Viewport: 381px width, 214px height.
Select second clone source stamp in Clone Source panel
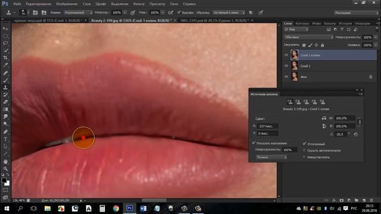[x=298, y=102]
